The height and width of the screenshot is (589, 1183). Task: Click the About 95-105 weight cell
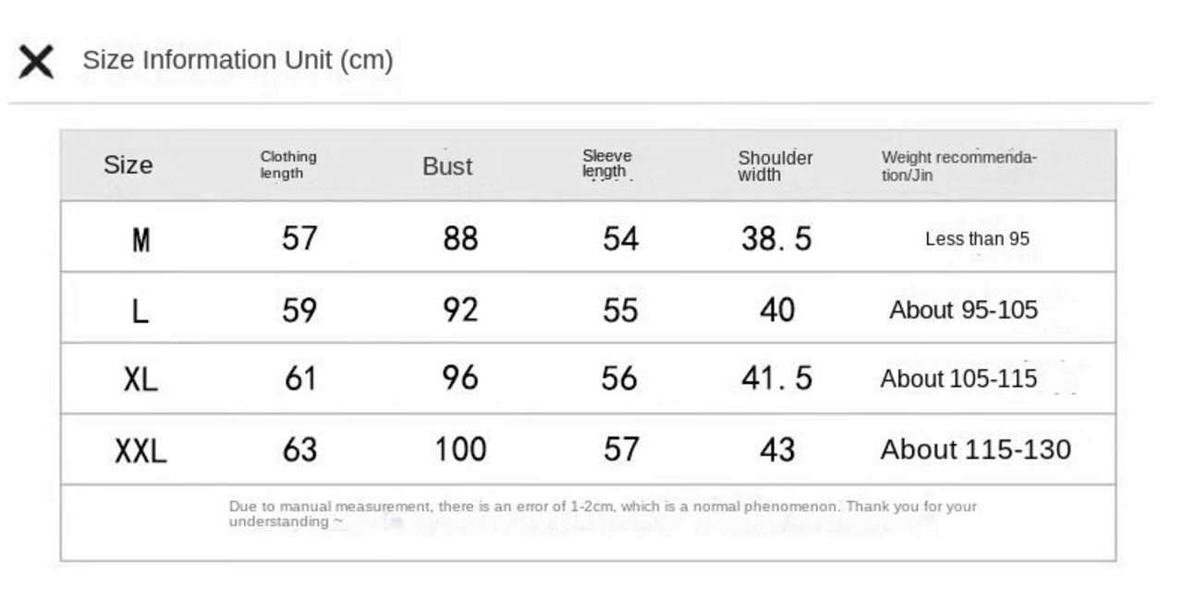963,310
